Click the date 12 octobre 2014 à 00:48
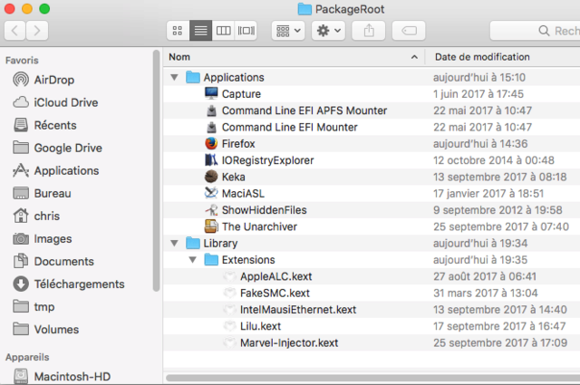This screenshot has width=580, height=385. coord(494,160)
